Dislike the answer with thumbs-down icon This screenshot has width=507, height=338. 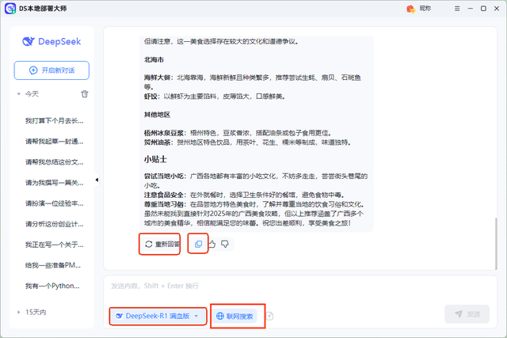[225, 244]
